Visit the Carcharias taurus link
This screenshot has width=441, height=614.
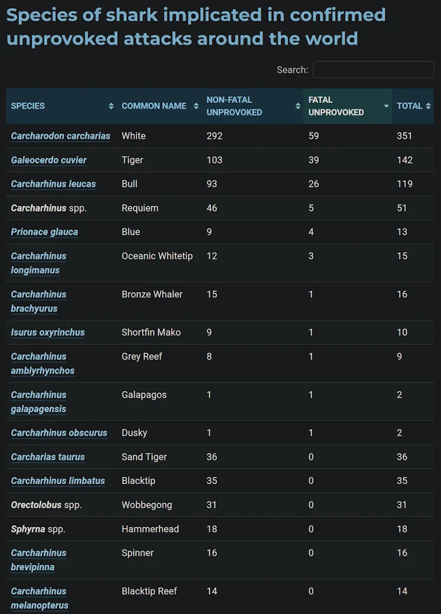[48, 457]
